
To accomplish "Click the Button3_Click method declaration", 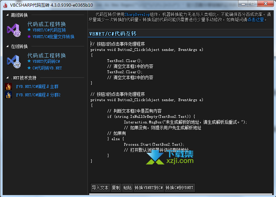I will tap(147, 100).
